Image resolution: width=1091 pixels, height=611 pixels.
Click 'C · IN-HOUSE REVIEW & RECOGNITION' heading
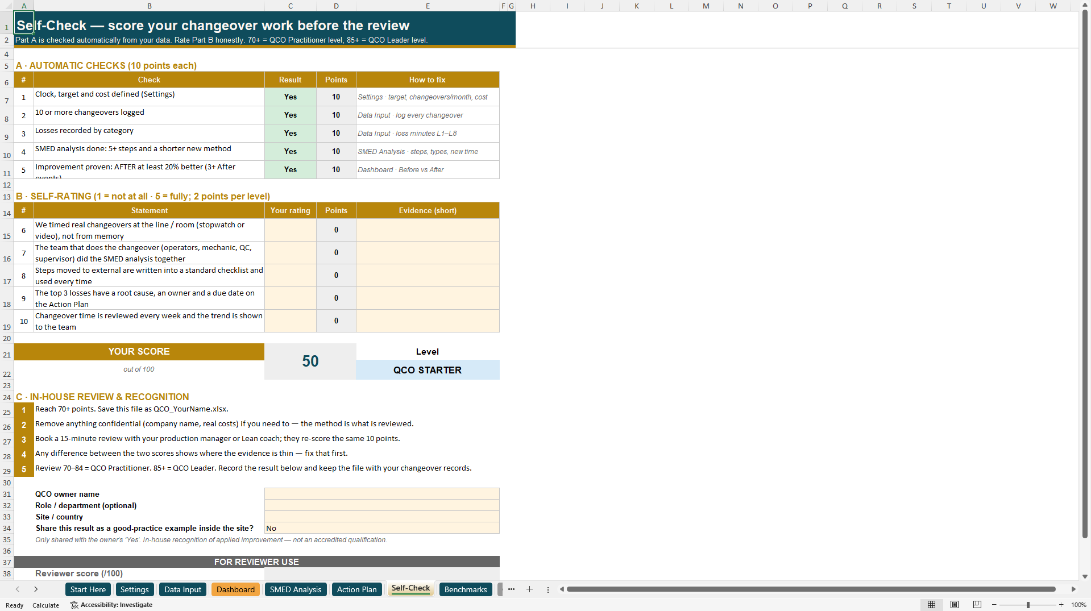click(x=102, y=397)
